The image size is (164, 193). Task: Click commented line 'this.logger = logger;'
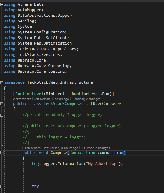(61, 137)
